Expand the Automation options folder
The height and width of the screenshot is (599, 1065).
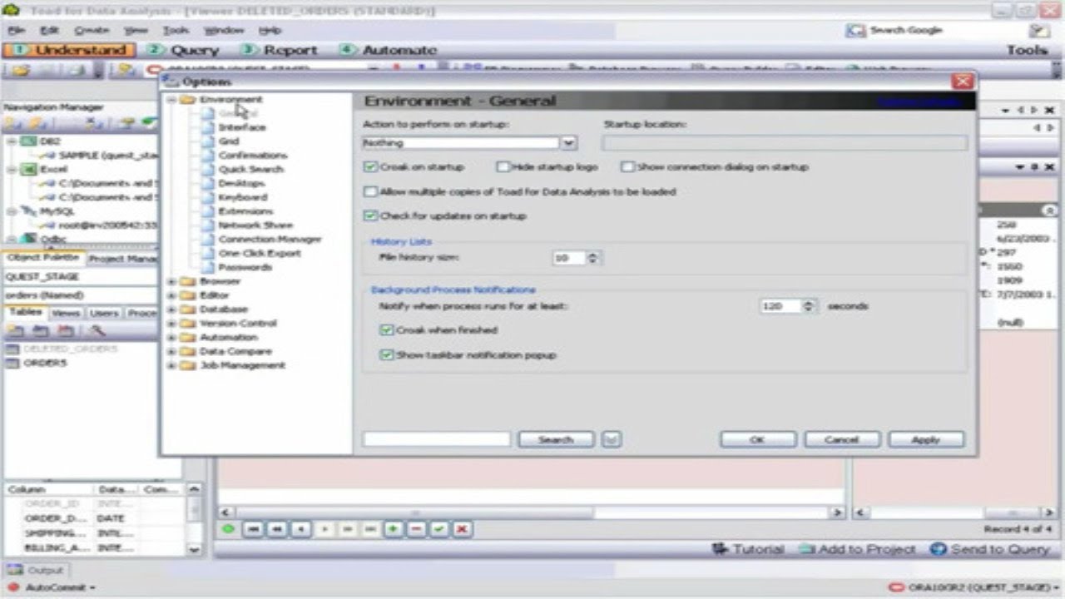172,337
